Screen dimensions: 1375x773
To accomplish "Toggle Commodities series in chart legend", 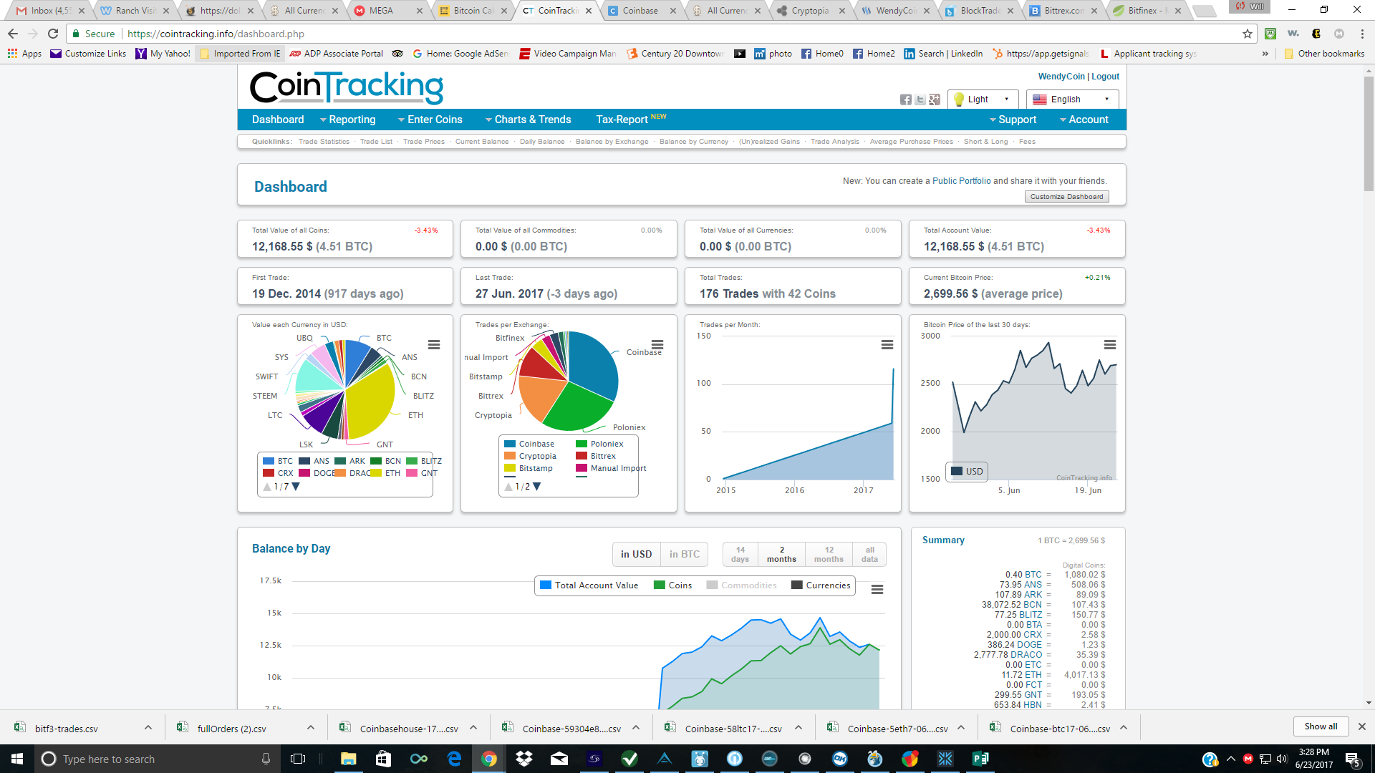I will coord(741,585).
